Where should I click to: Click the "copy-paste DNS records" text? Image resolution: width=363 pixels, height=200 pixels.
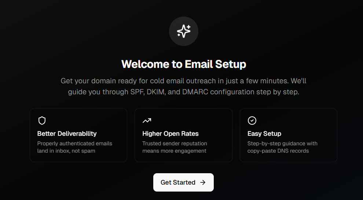pos(278,151)
